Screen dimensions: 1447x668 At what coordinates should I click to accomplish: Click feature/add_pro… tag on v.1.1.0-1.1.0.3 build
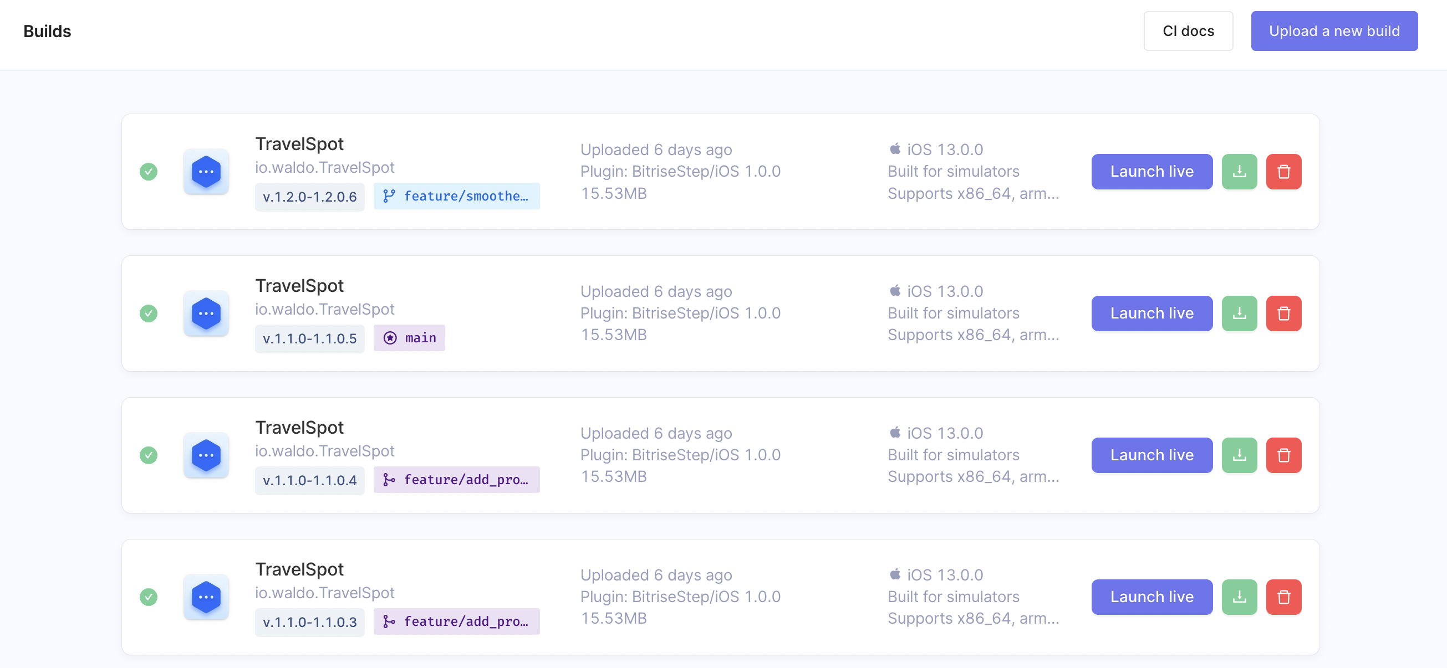[456, 621]
